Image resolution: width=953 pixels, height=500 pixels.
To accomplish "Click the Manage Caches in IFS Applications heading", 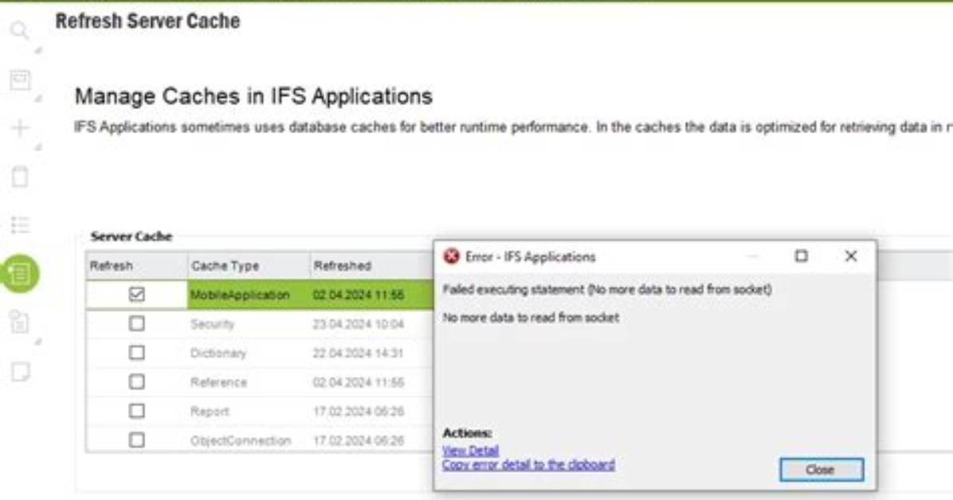I will pyautogui.click(x=253, y=96).
